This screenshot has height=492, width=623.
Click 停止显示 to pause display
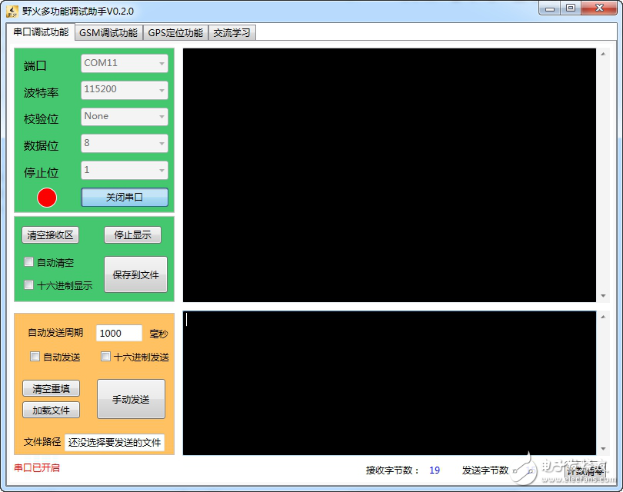coord(132,234)
